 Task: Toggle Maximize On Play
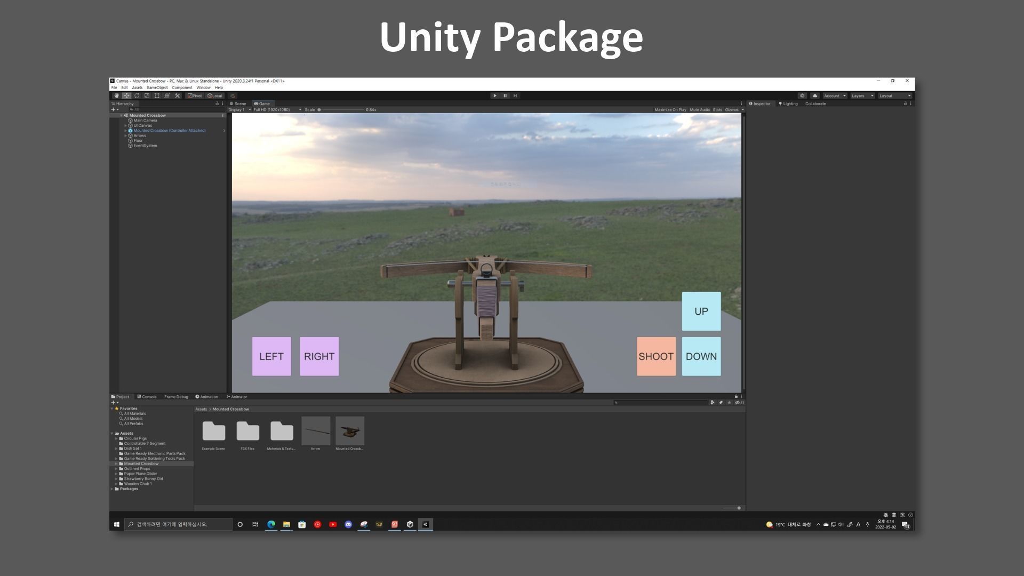coord(670,109)
